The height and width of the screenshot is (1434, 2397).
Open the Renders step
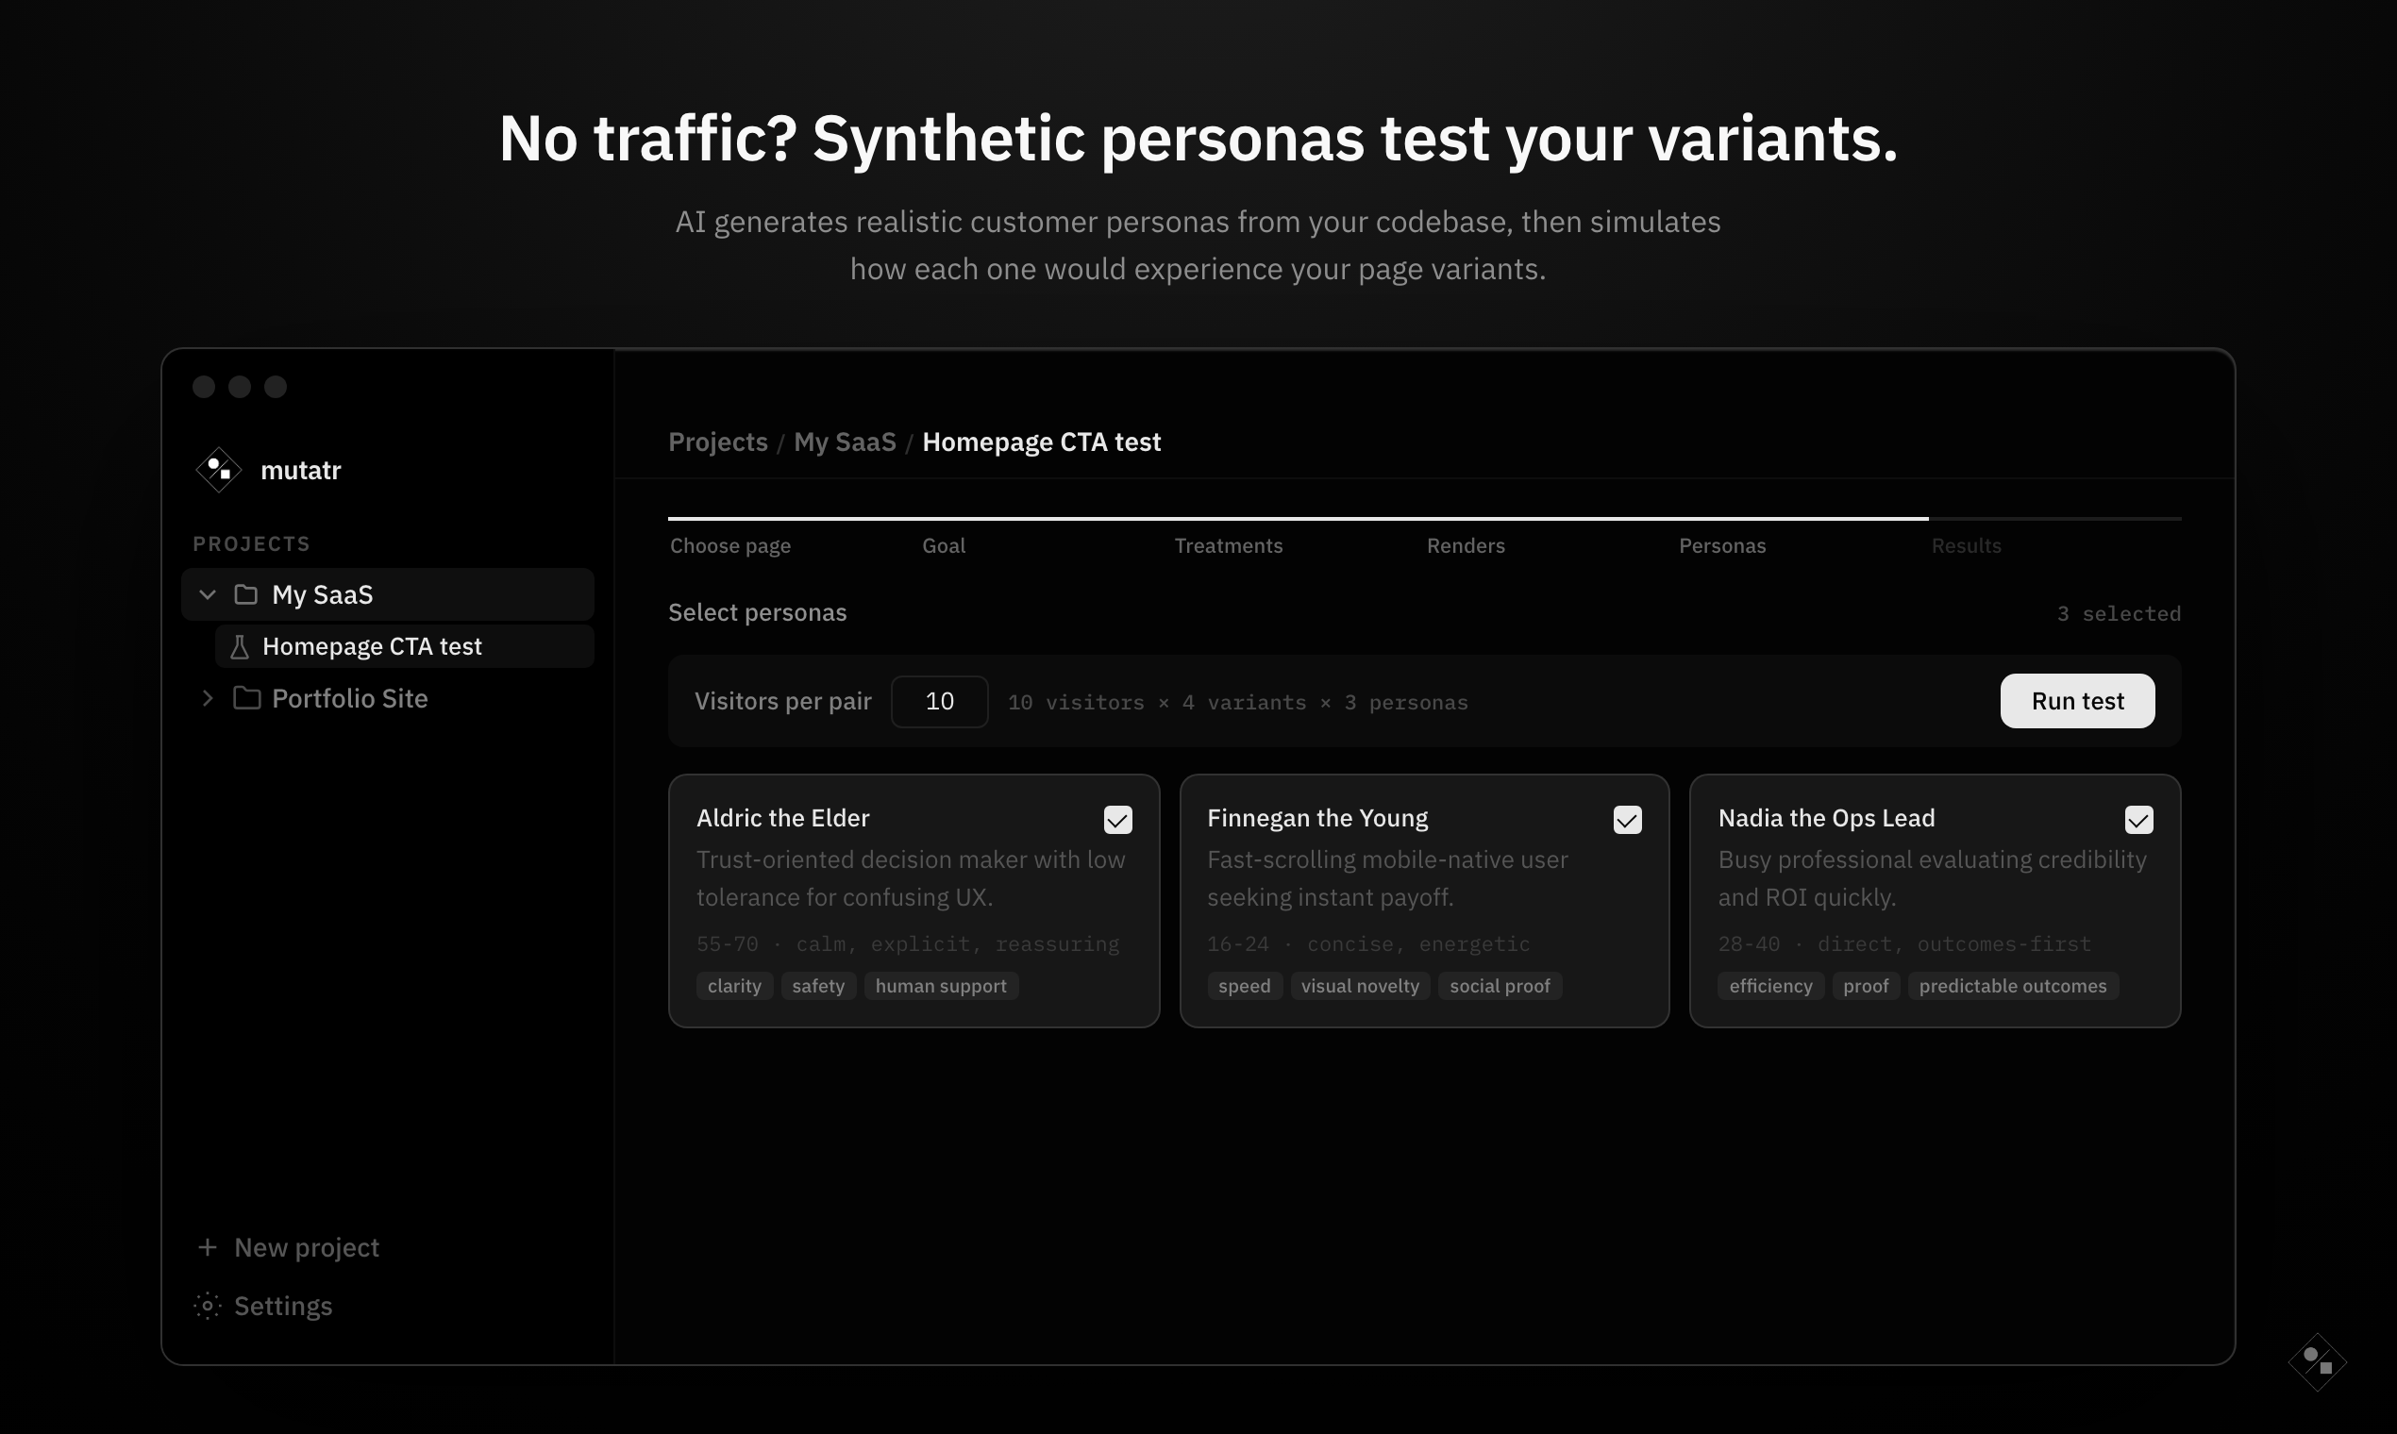(x=1466, y=545)
